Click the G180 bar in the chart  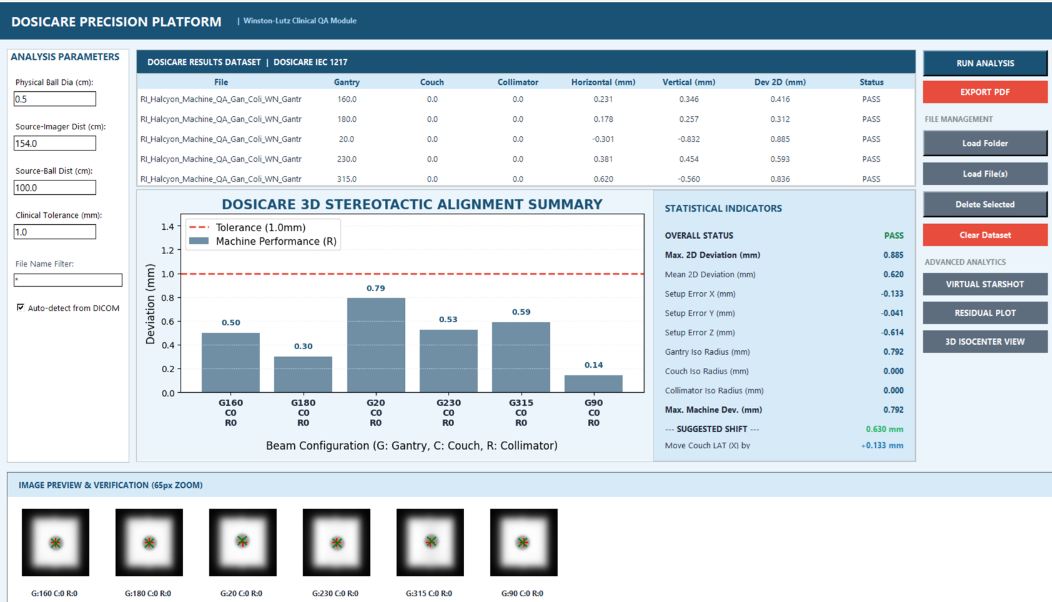click(x=303, y=374)
